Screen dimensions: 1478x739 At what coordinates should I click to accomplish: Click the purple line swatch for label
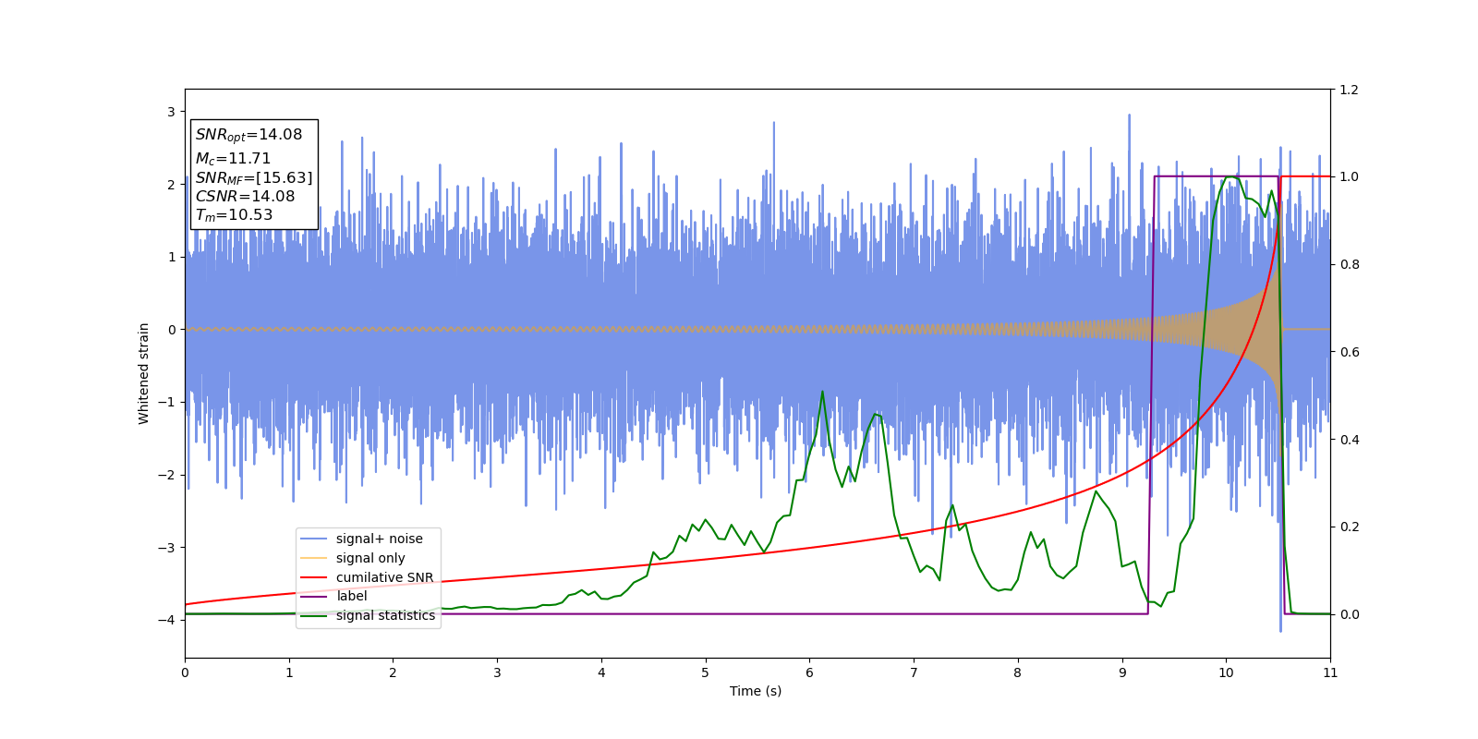point(314,597)
